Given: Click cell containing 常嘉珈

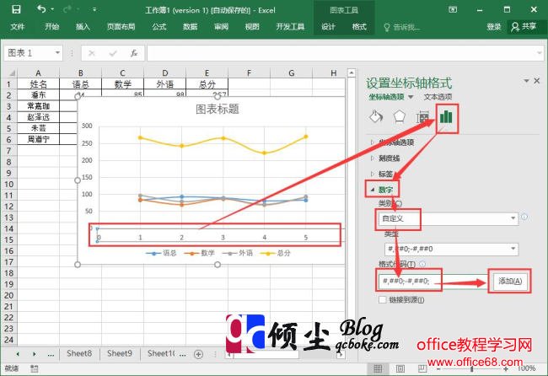Looking at the screenshot, I should coord(38,106).
